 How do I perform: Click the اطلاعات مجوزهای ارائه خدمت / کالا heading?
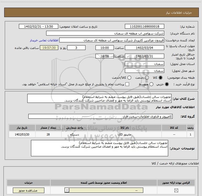pos(175,163)
